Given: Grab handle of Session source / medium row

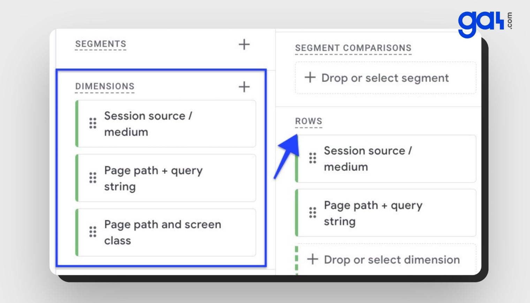Looking at the screenshot, I should tap(313, 158).
